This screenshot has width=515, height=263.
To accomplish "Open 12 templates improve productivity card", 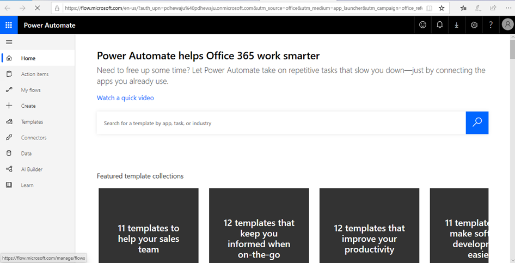I will coord(369,225).
